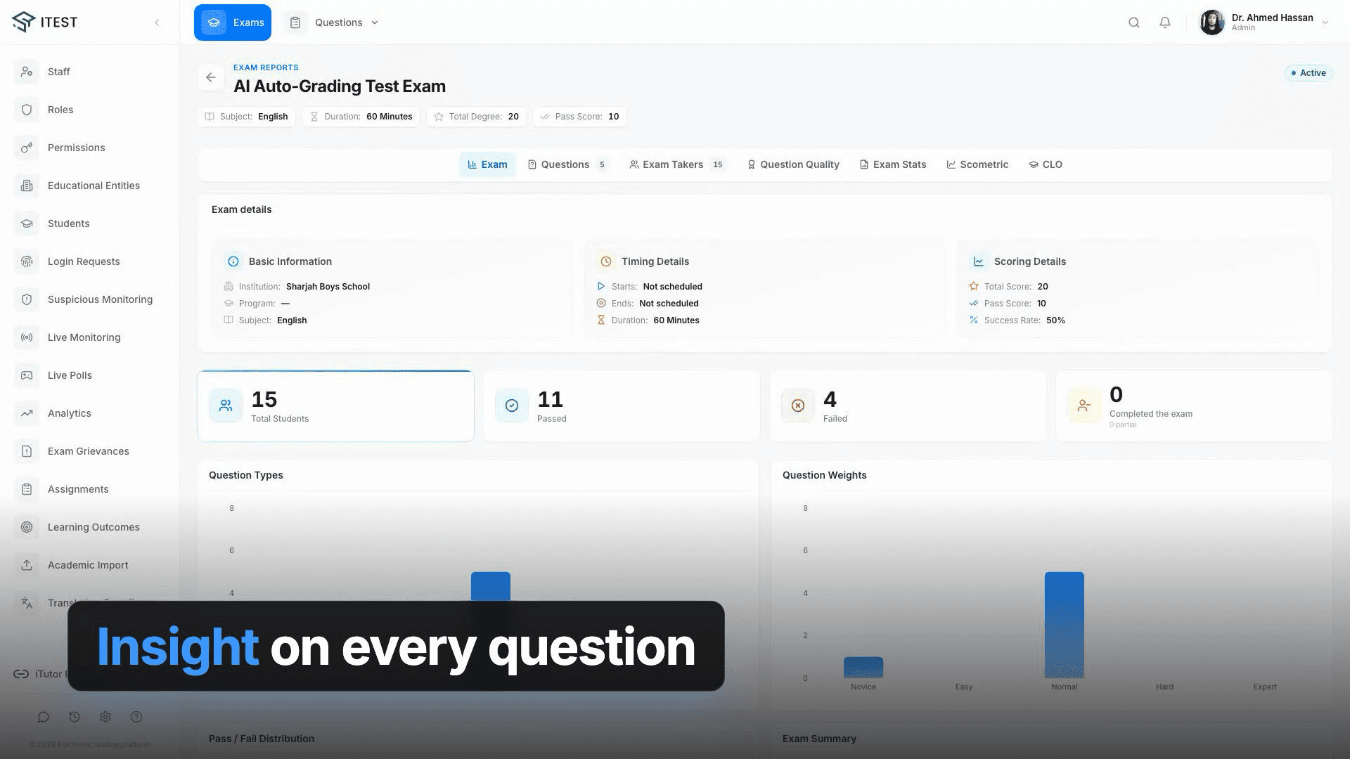This screenshot has height=759, width=1350.
Task: Click the Active status badge
Action: pos(1309,73)
